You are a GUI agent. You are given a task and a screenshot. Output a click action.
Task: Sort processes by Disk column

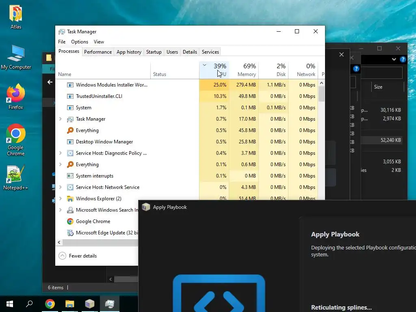[x=273, y=70]
